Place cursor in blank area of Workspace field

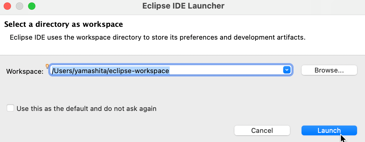(x=226, y=70)
